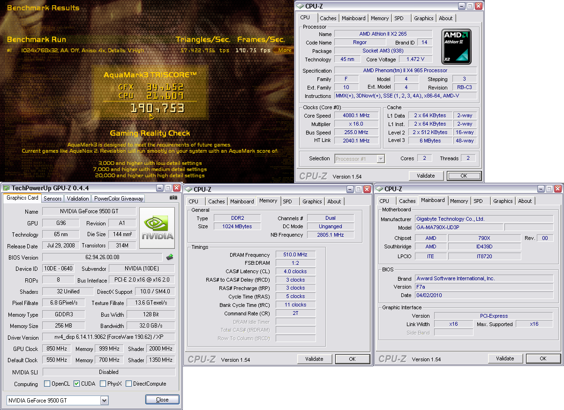The width and height of the screenshot is (564, 410).
Task: Click Close button in GPU-Z
Action: point(162,400)
